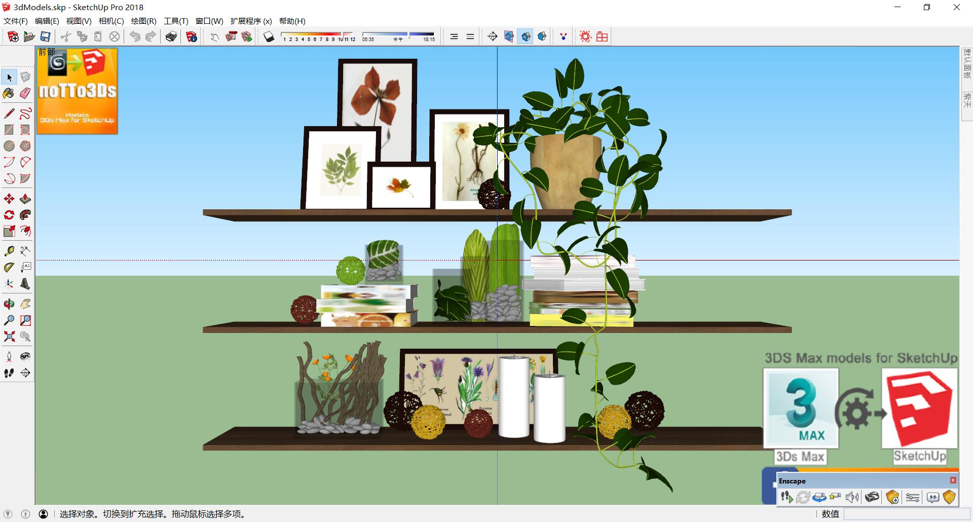Save the model with floppy icon
The image size is (973, 522).
[x=46, y=36]
